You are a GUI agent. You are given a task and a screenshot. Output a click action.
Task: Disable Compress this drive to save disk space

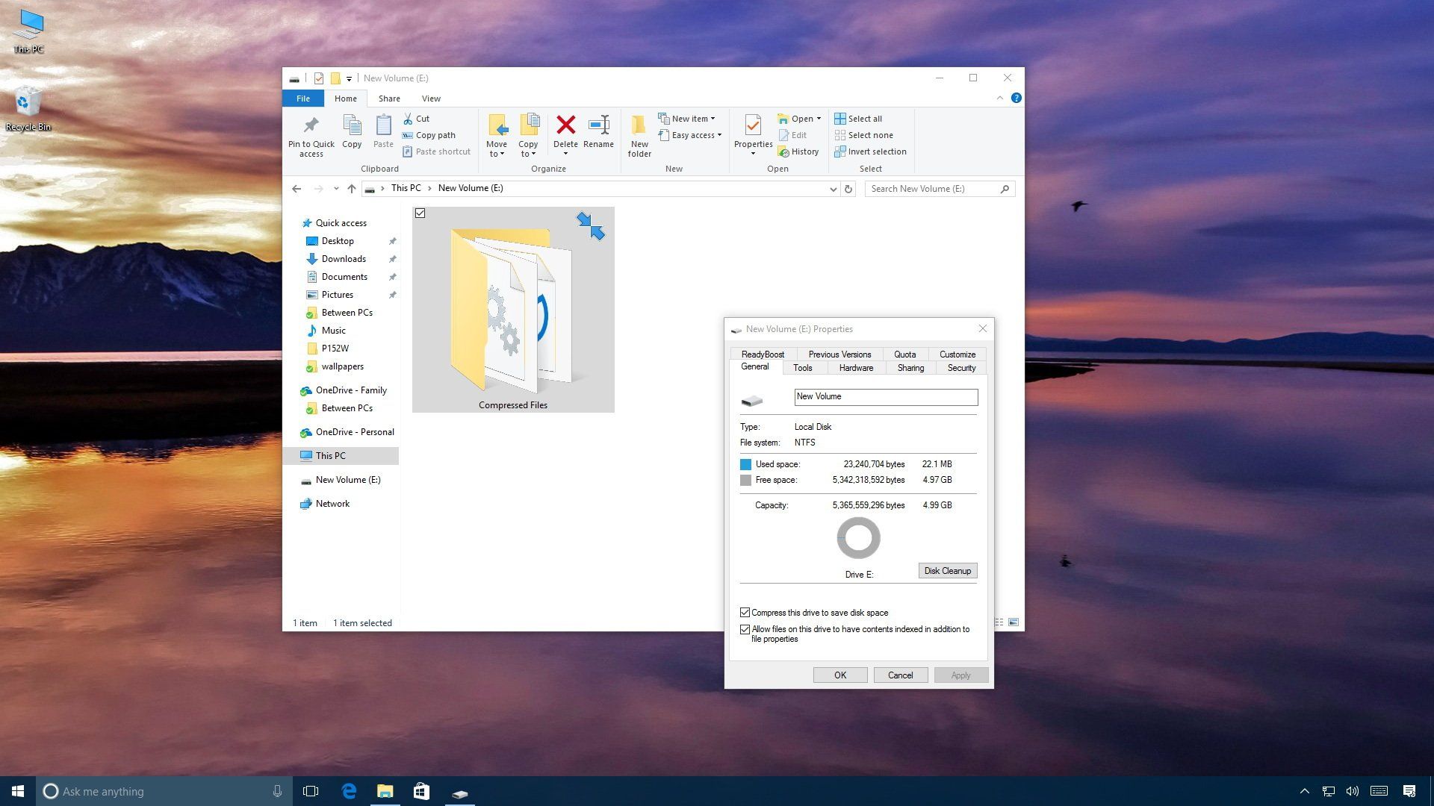pos(745,612)
